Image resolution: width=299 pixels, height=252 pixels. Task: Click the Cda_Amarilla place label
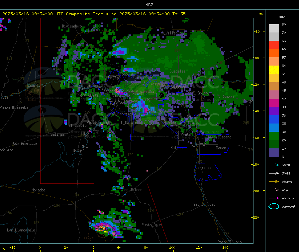(25, 143)
